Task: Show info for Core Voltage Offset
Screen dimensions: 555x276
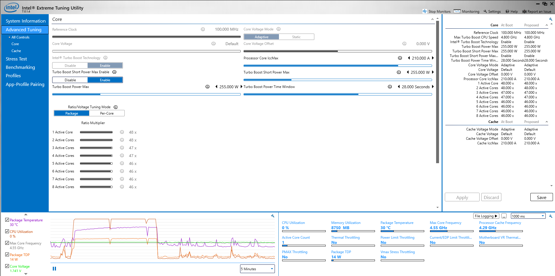Action: click(404, 44)
